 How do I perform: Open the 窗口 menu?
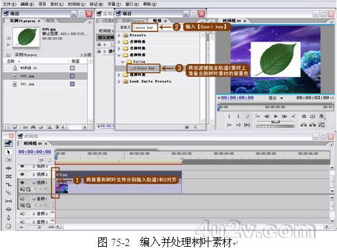click(x=132, y=4)
